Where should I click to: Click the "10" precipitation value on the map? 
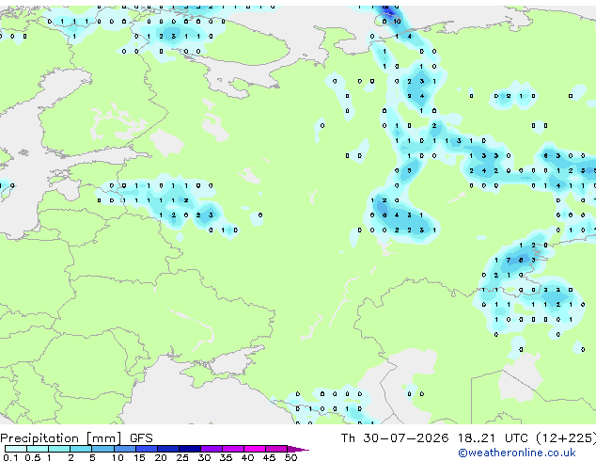pos(397,22)
